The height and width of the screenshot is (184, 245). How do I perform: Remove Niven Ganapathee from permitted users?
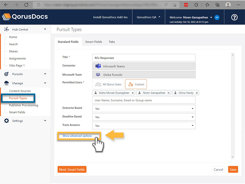coord(168,93)
